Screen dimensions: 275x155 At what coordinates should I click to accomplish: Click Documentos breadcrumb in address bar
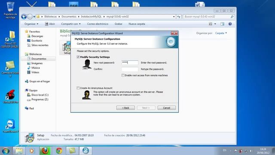click(x=69, y=16)
